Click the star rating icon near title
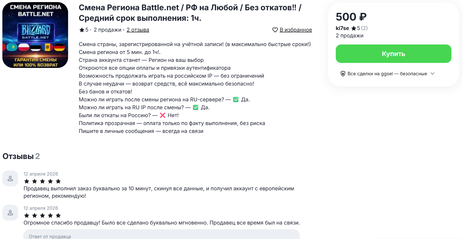 pyautogui.click(x=82, y=30)
